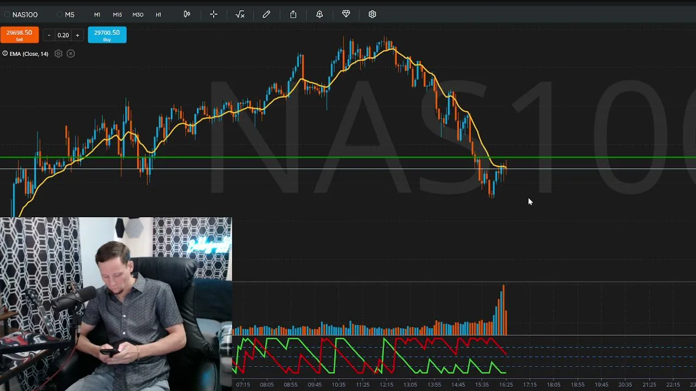Viewport: 696px width, 391px height.
Task: Click the 14:45 time axis label
Action: [458, 384]
